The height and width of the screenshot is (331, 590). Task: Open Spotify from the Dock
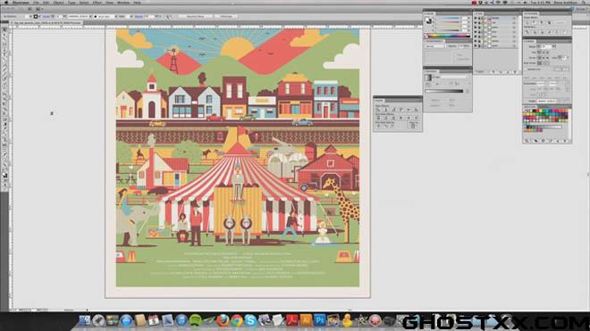(195, 320)
